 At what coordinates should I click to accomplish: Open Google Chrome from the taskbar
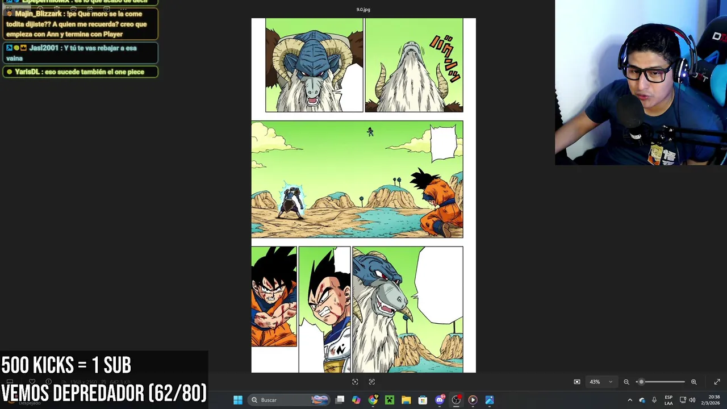(x=373, y=400)
